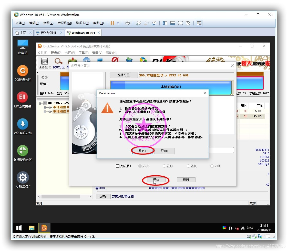This screenshot has width=288, height=251.
Task: Open VMware 选项卡(T) menu
Action: pos(83,23)
